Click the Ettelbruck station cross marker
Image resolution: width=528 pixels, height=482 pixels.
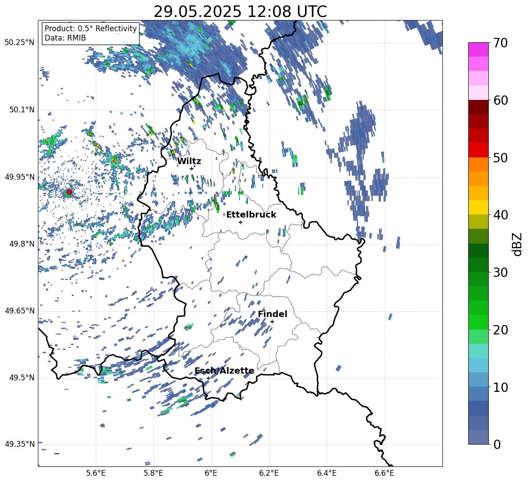[x=240, y=222]
